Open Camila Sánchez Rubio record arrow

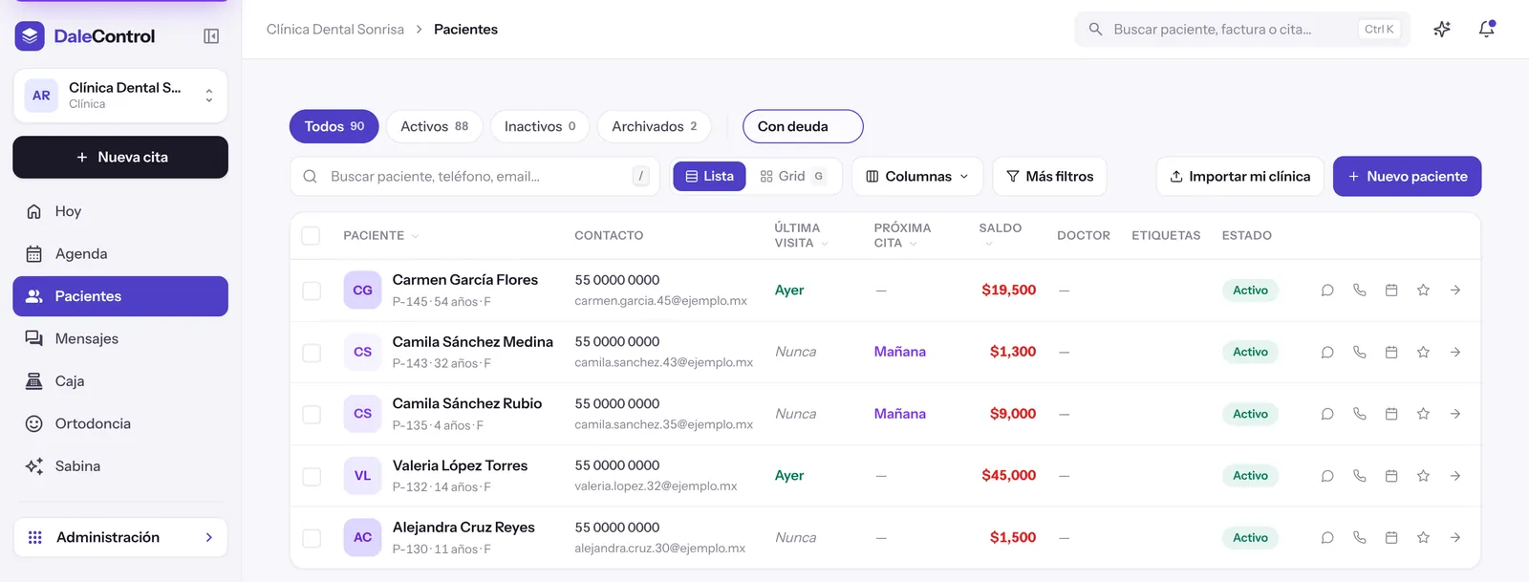click(1455, 414)
